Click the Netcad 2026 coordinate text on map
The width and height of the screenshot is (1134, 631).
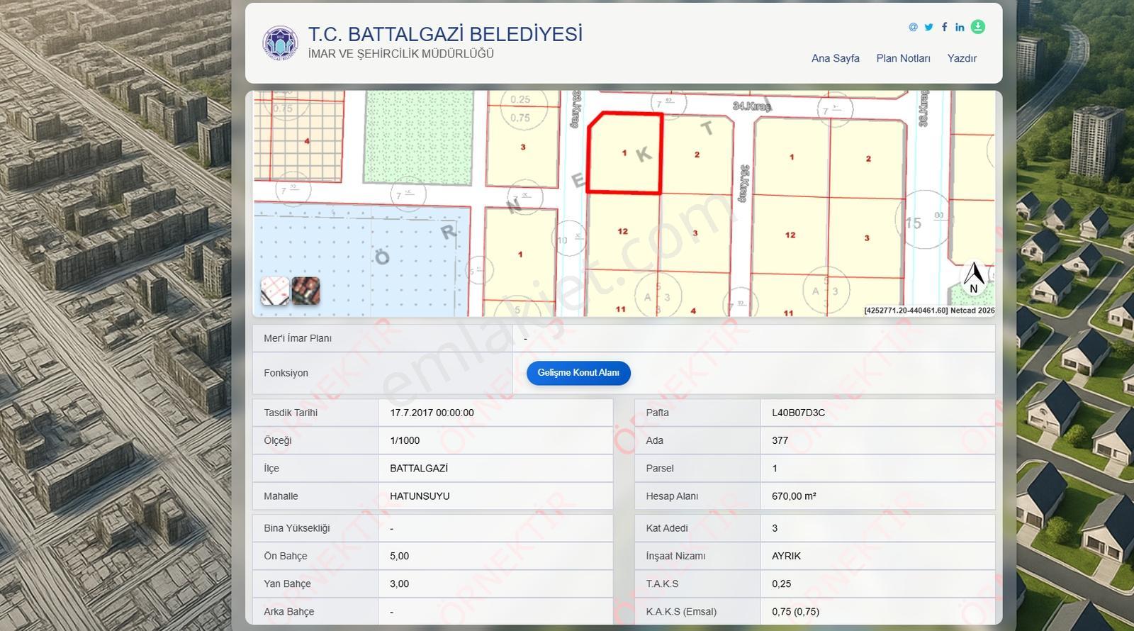coord(929,311)
